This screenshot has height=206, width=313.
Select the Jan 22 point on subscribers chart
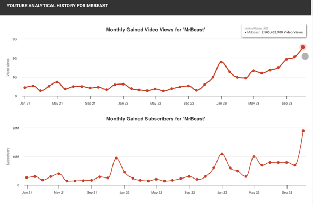pos(124,172)
